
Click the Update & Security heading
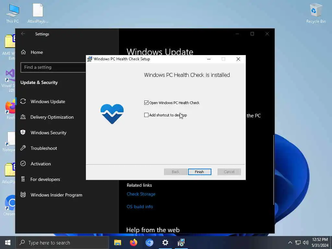[39, 83]
